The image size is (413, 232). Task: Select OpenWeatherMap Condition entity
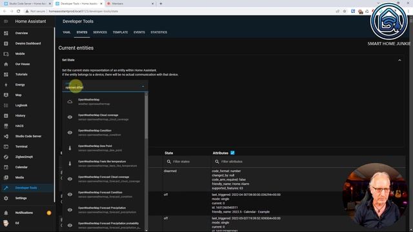click(103, 133)
